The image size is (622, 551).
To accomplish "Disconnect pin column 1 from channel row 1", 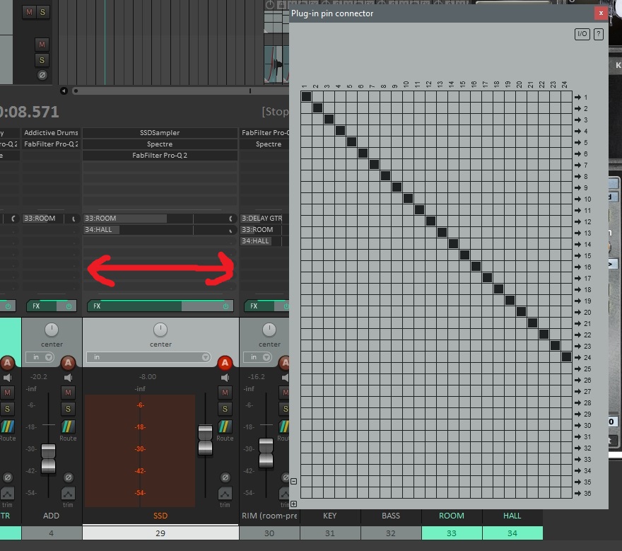I will click(x=306, y=96).
